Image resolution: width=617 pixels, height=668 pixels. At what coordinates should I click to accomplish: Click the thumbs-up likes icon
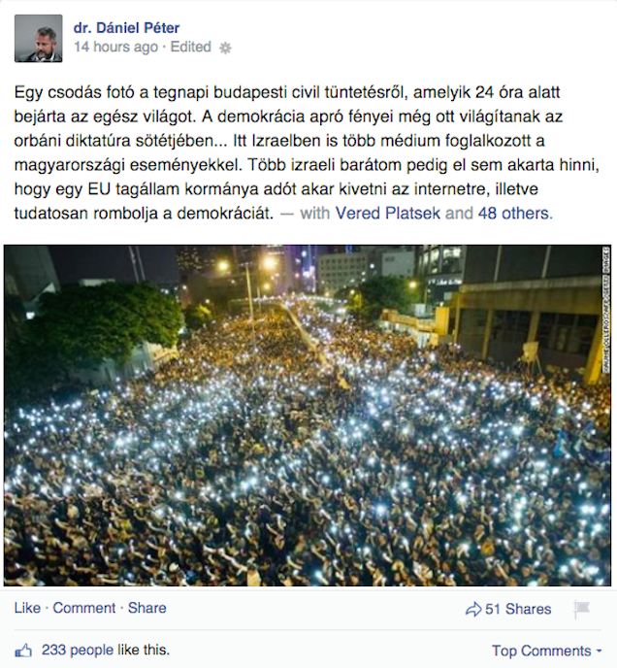(x=23, y=651)
